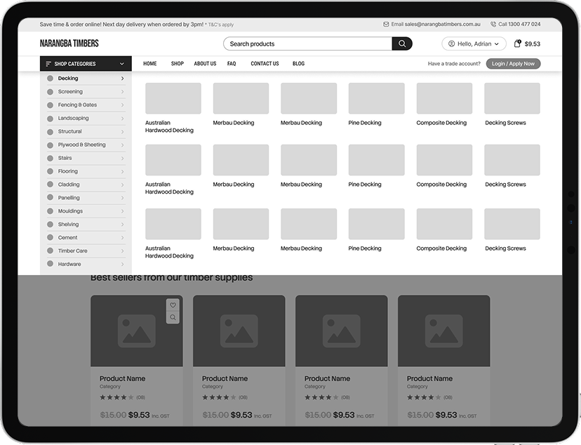Expand the Screening category chevron
The image size is (581, 445).
coord(122,92)
